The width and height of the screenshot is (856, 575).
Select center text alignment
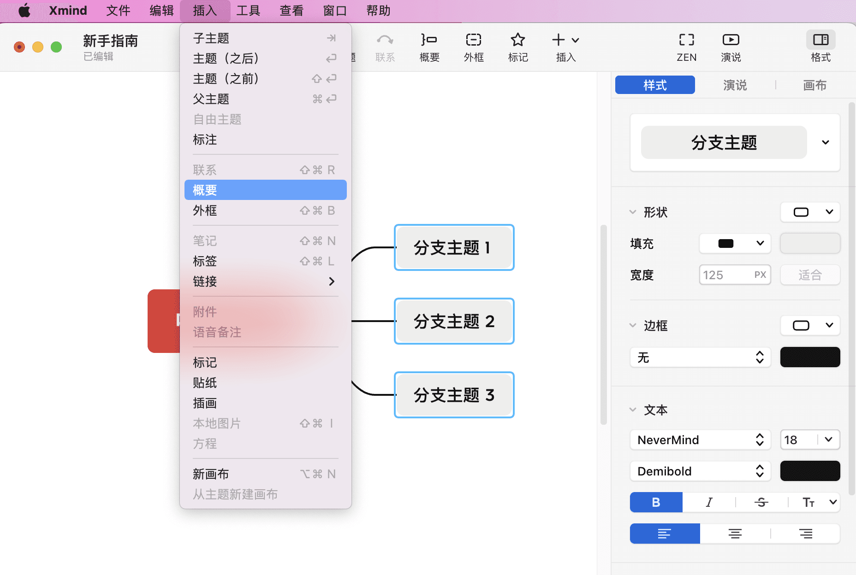(735, 534)
